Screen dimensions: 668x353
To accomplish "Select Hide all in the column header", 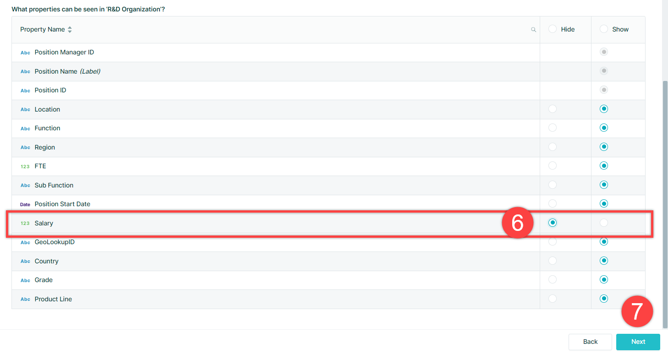I will (x=553, y=29).
